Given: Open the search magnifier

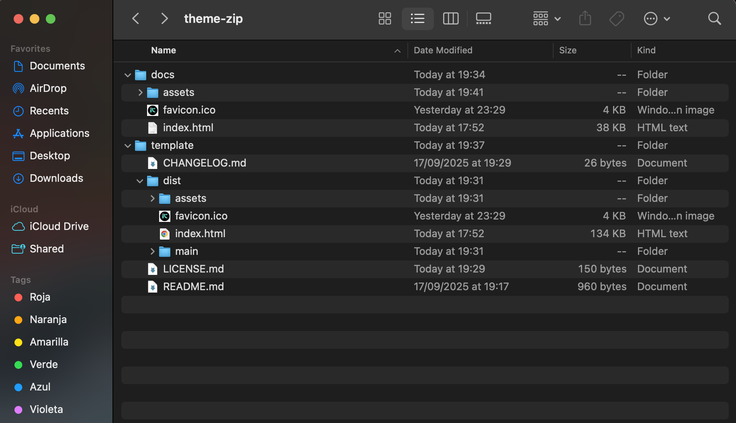Looking at the screenshot, I should click(x=714, y=18).
